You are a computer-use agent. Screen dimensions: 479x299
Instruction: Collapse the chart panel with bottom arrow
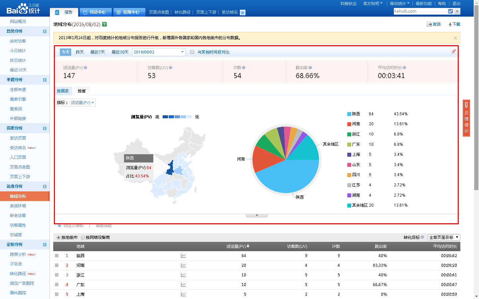pos(257,215)
